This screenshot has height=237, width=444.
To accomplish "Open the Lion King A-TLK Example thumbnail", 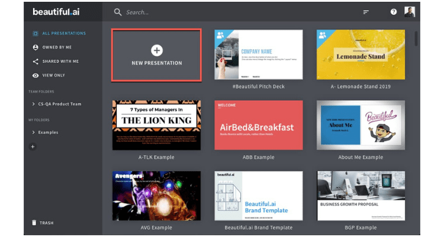I will [157, 125].
